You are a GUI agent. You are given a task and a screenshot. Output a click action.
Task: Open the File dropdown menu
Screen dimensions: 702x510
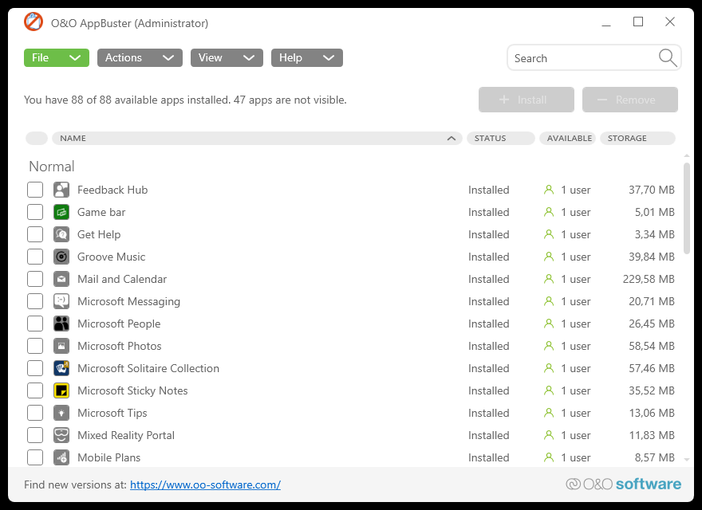tap(57, 57)
